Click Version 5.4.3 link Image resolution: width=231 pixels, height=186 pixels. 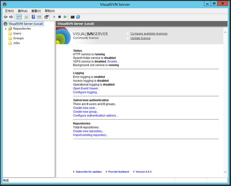point(143,172)
